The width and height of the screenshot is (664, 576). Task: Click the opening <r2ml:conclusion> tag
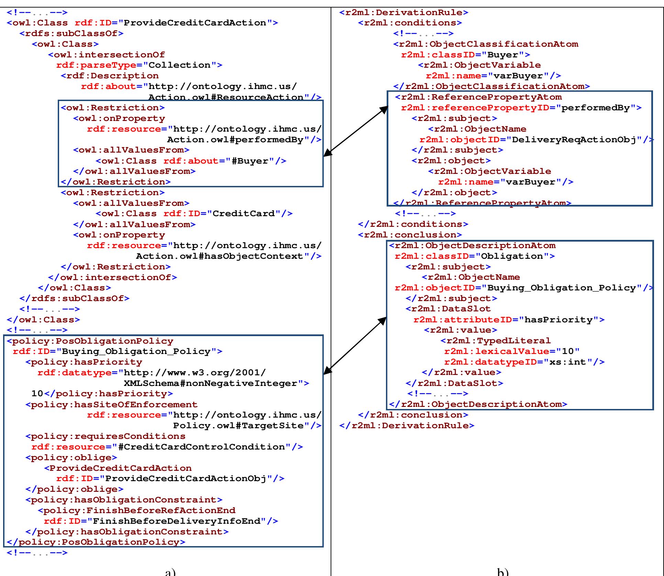[410, 235]
